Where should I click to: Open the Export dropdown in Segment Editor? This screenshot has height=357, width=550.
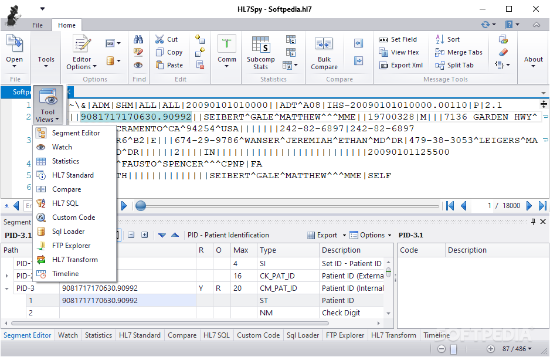click(327, 235)
